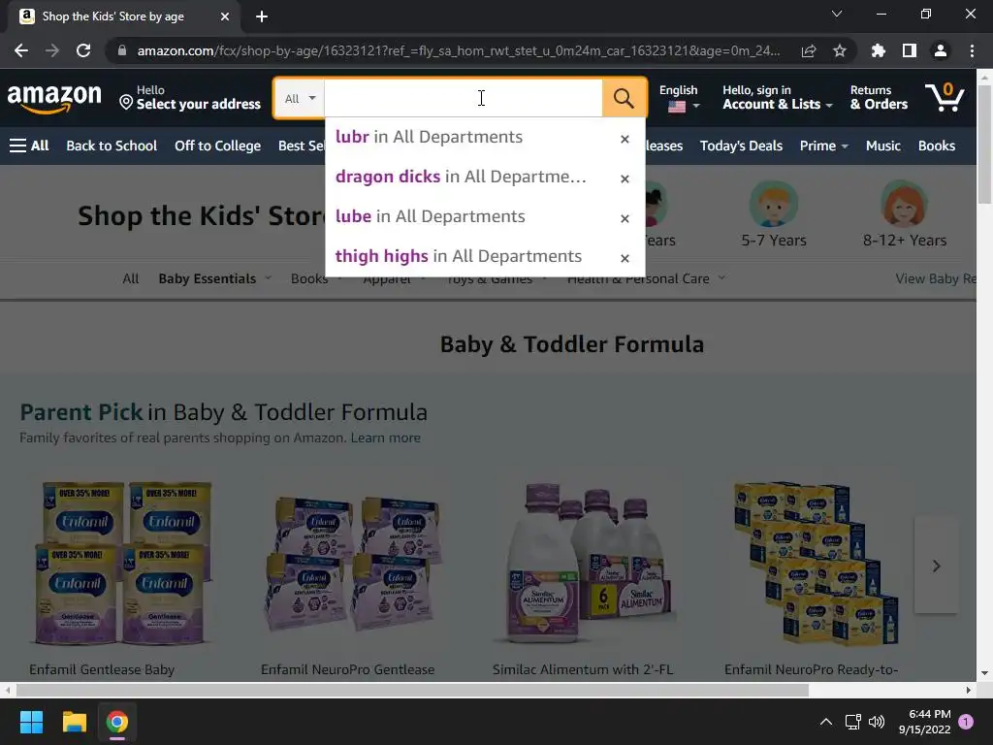The width and height of the screenshot is (993, 745).
Task: Select the 5-7 Years age avatar
Action: coord(773,205)
